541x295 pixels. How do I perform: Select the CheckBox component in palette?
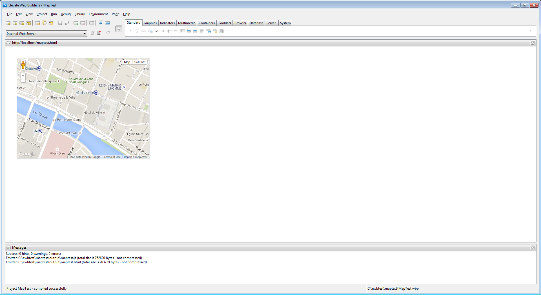pyautogui.click(x=157, y=31)
